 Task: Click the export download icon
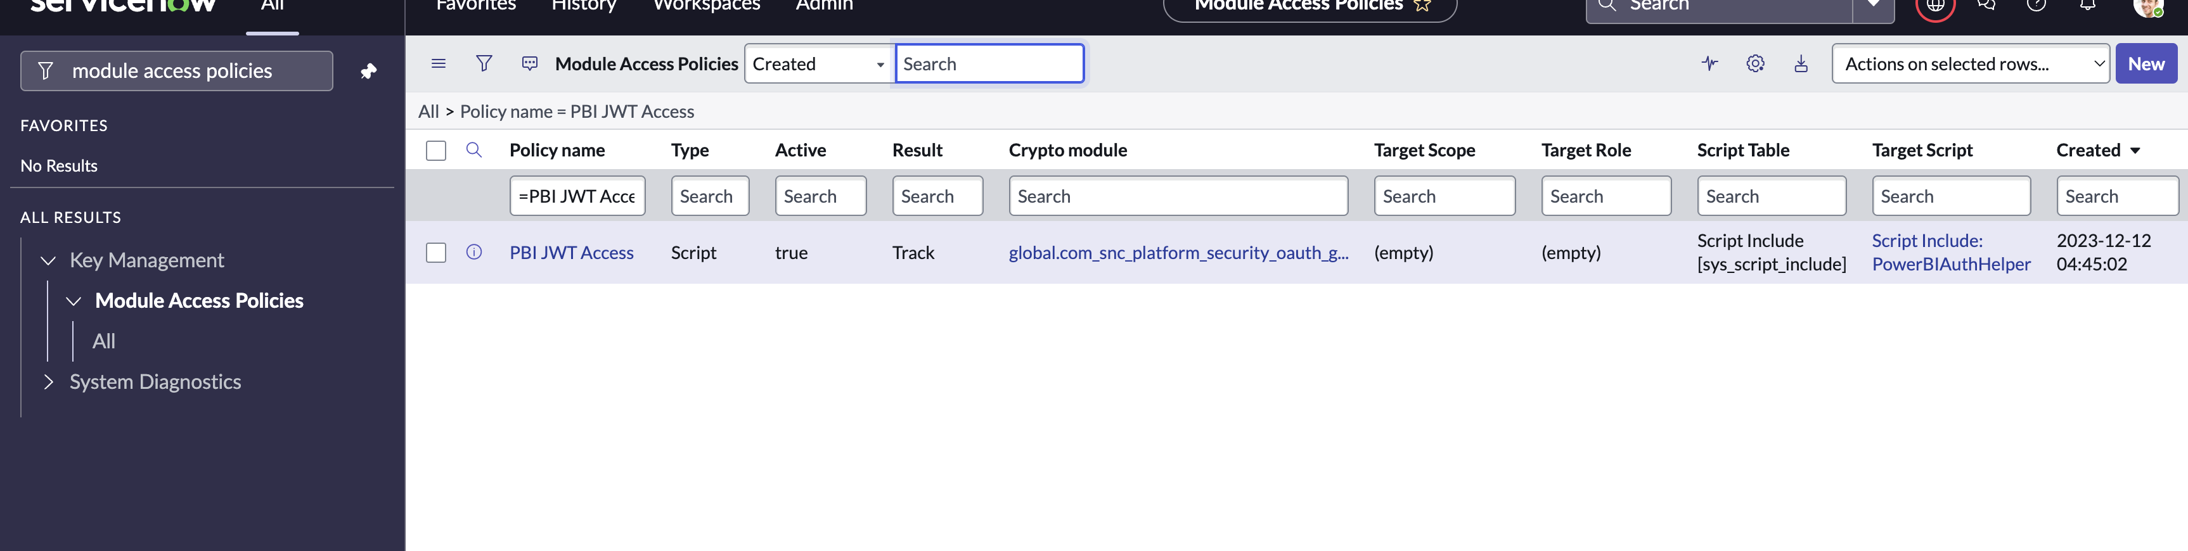1801,64
